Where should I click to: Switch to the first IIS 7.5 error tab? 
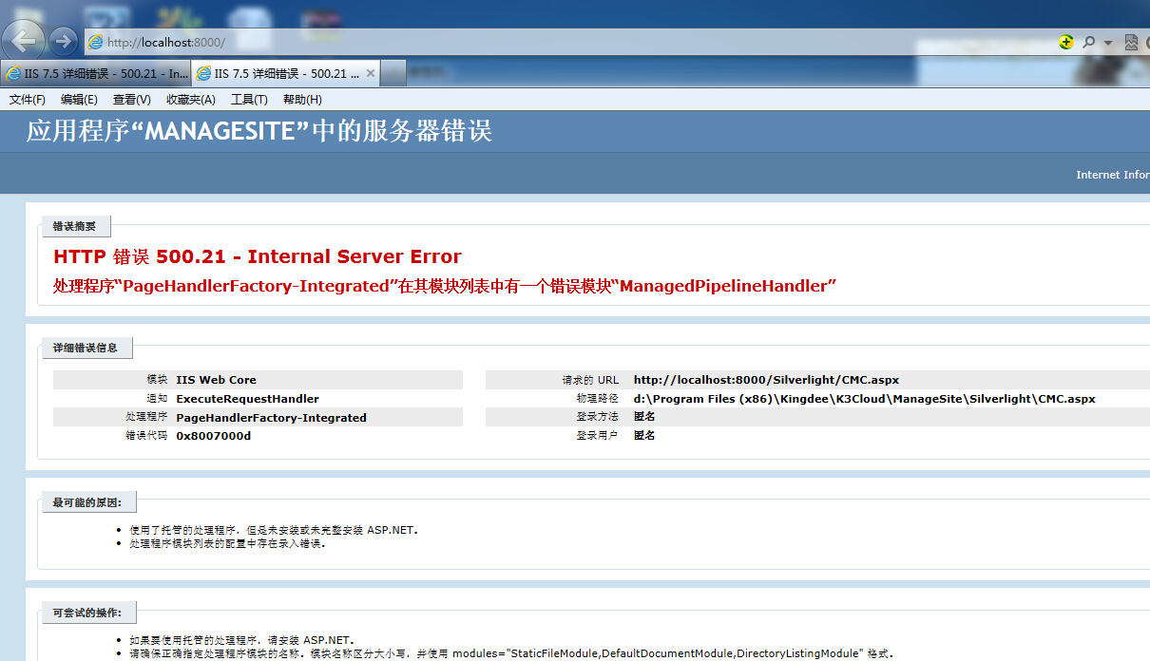pos(96,73)
